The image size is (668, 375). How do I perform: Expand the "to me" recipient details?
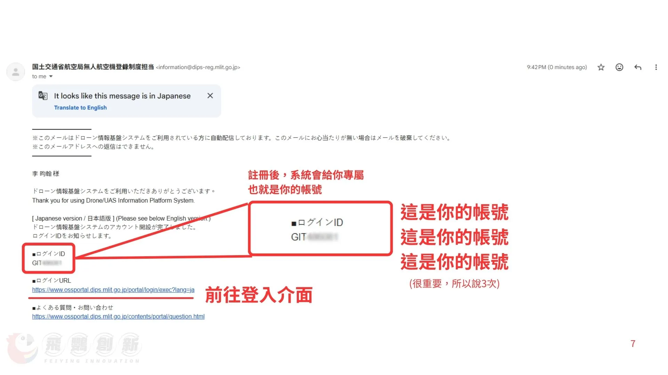[x=42, y=76]
